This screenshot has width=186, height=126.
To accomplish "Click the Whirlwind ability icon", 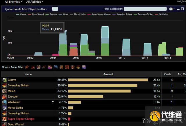I will (4, 102).
